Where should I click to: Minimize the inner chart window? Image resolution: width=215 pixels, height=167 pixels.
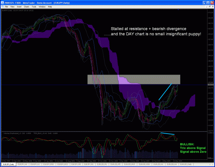coord(206,7)
